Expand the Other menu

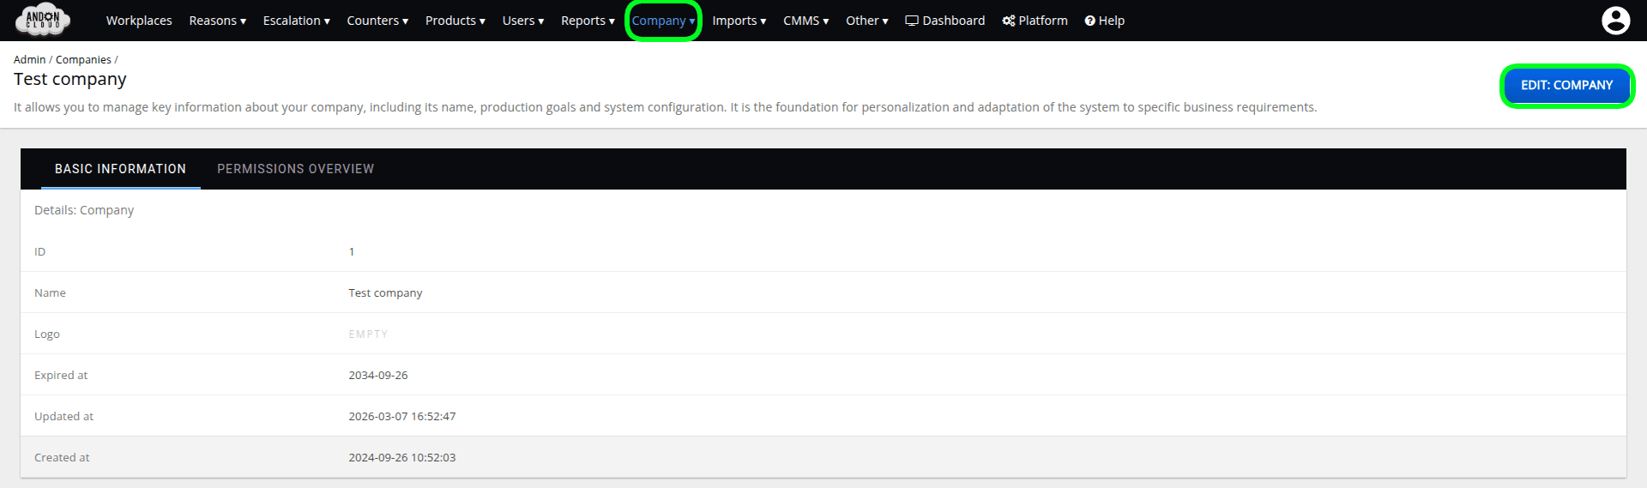[x=866, y=21]
